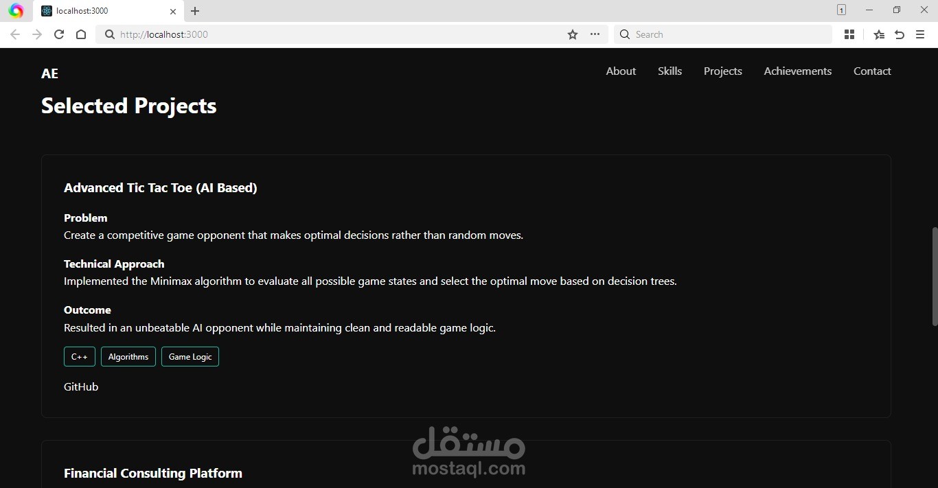The image size is (938, 488).
Task: Click the Problem subheading
Action: tap(86, 218)
